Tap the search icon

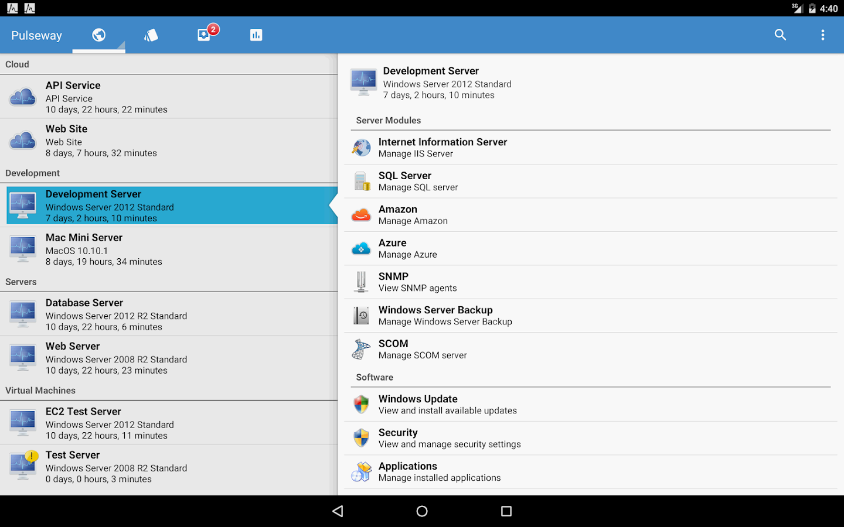click(x=780, y=35)
